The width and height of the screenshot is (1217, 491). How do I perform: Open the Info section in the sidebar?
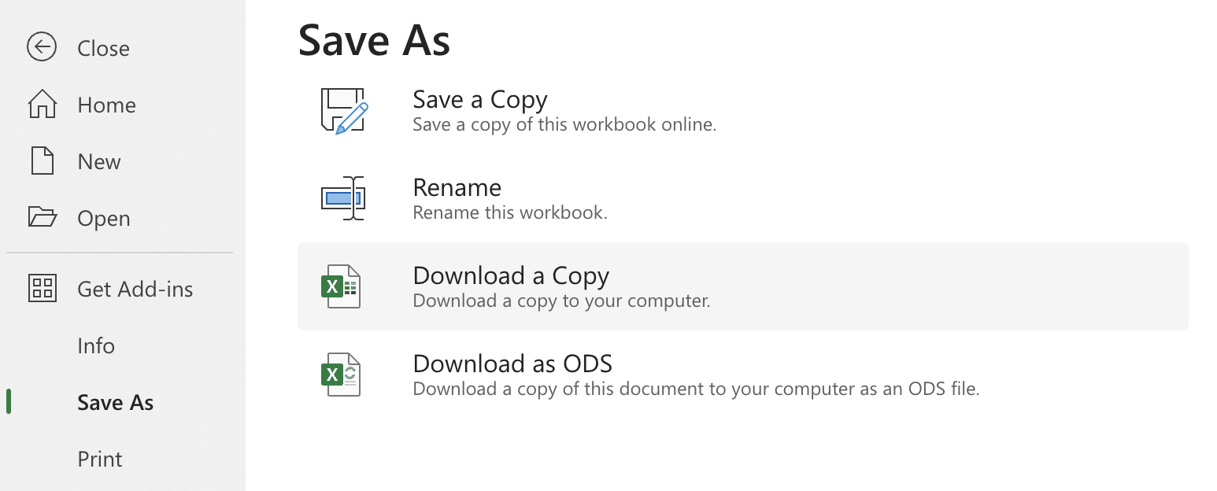(96, 346)
